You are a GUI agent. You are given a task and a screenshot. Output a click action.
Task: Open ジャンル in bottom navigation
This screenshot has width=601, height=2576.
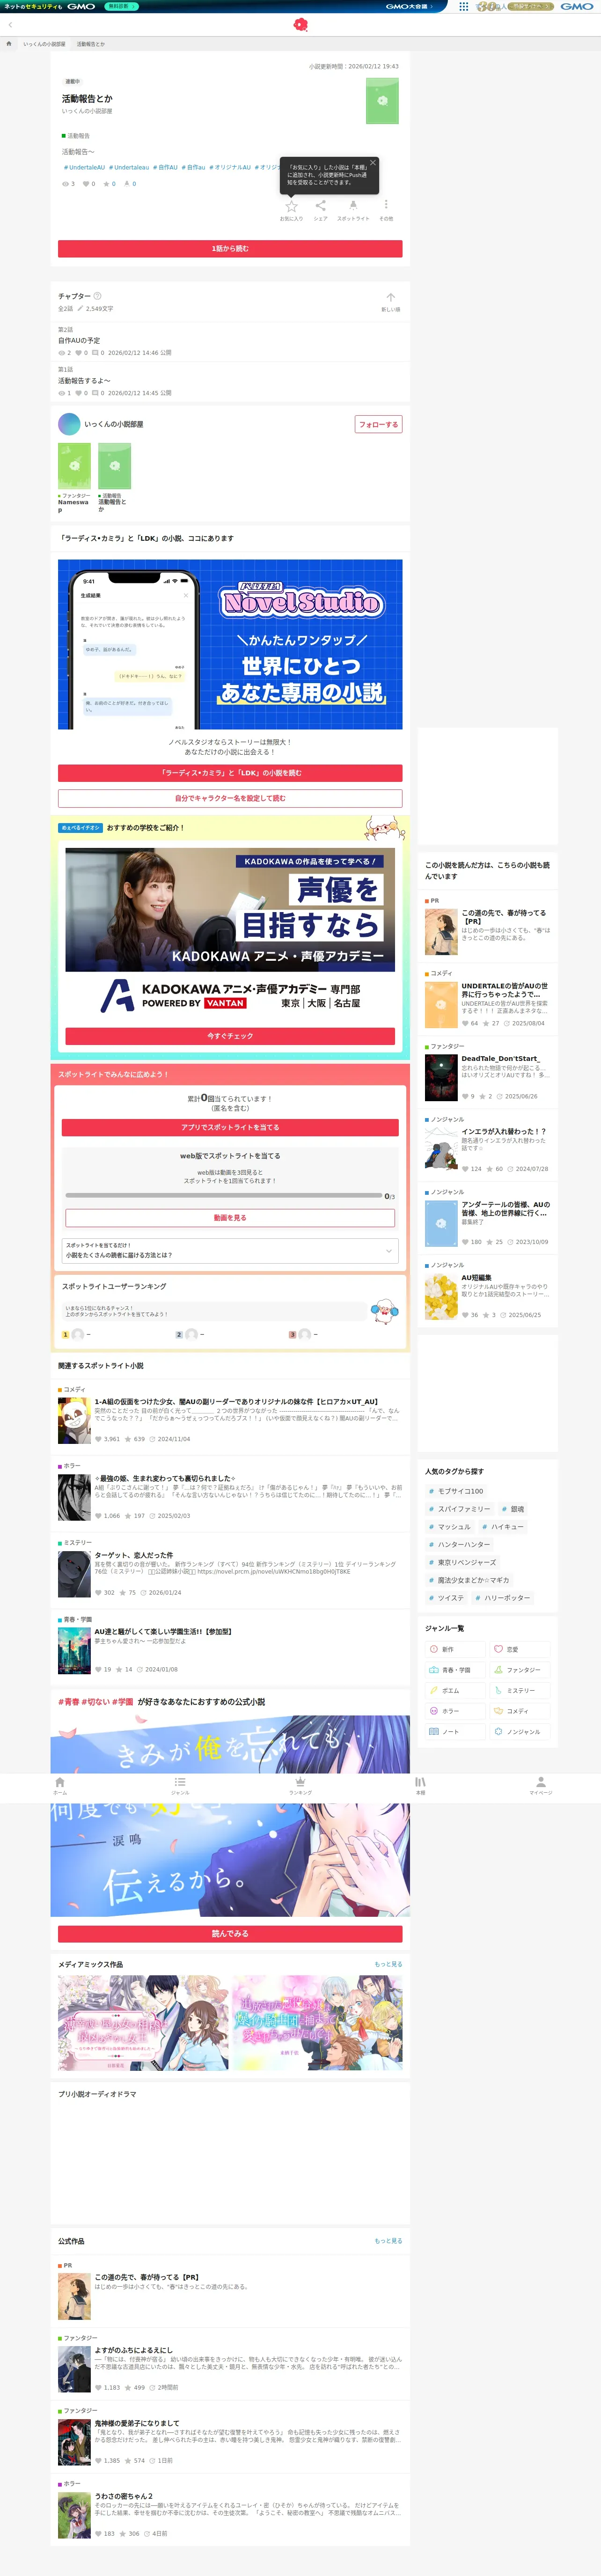pos(180,1786)
